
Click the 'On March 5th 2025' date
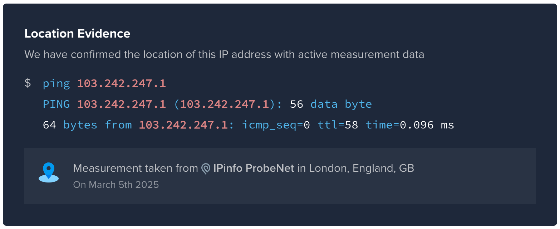116,185
